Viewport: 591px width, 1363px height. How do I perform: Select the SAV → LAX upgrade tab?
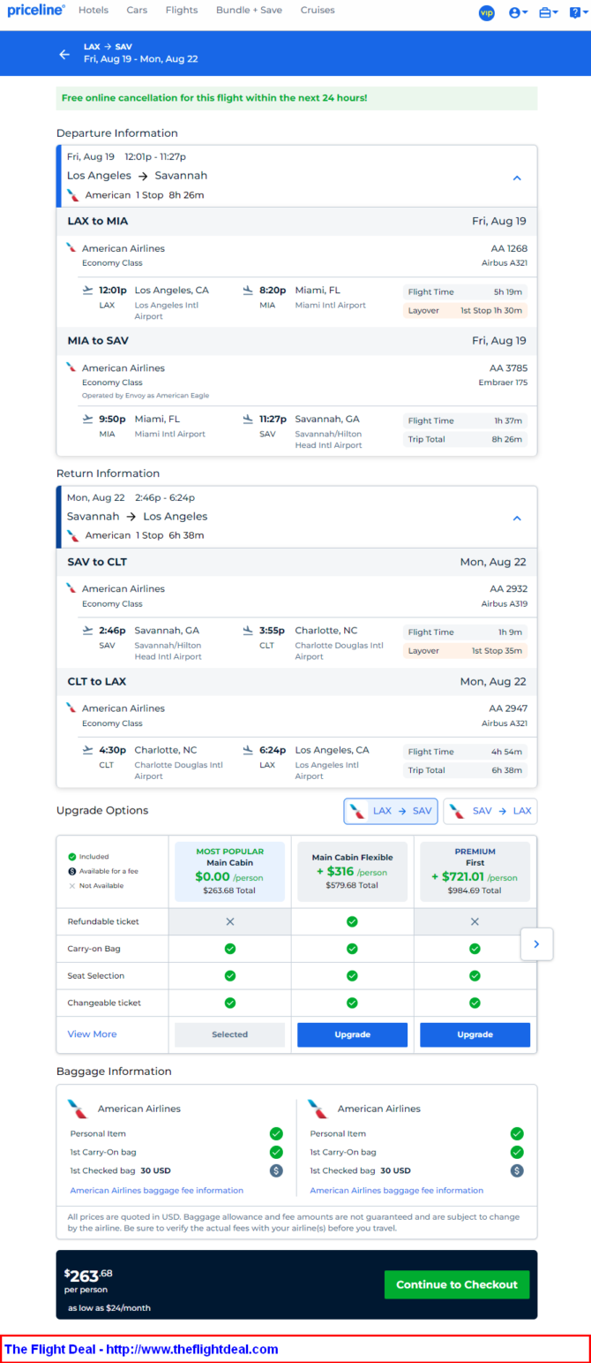(490, 811)
